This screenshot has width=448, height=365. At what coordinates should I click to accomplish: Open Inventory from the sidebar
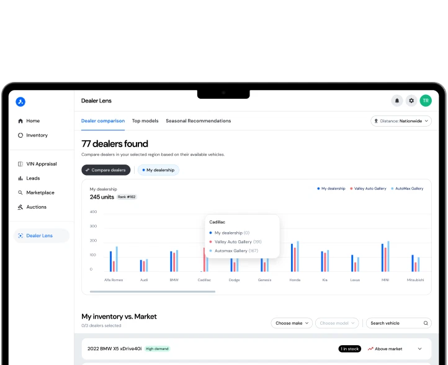click(x=37, y=135)
